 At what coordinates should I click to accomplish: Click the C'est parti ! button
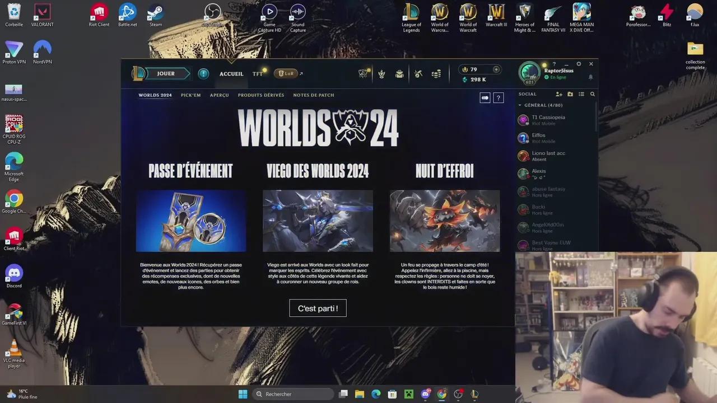pos(318,308)
